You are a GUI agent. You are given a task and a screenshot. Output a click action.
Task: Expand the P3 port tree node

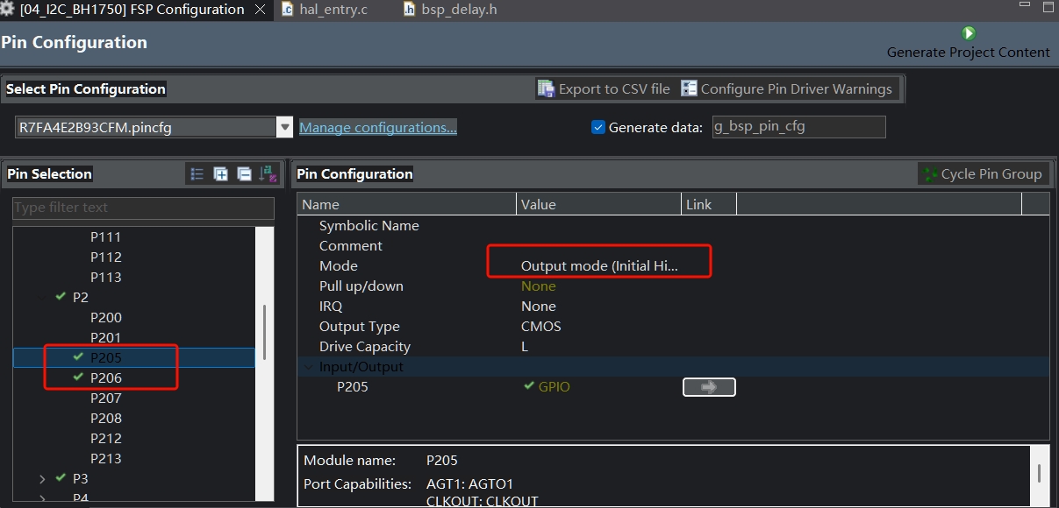point(42,478)
